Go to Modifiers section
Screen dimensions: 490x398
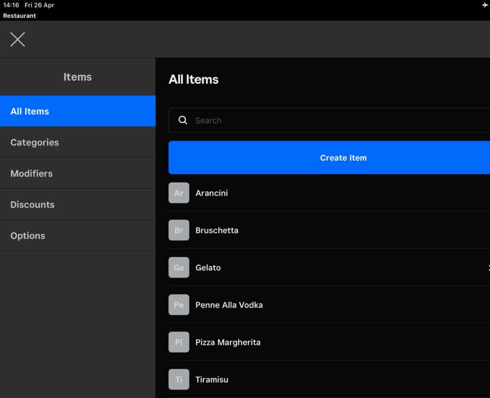click(x=78, y=174)
